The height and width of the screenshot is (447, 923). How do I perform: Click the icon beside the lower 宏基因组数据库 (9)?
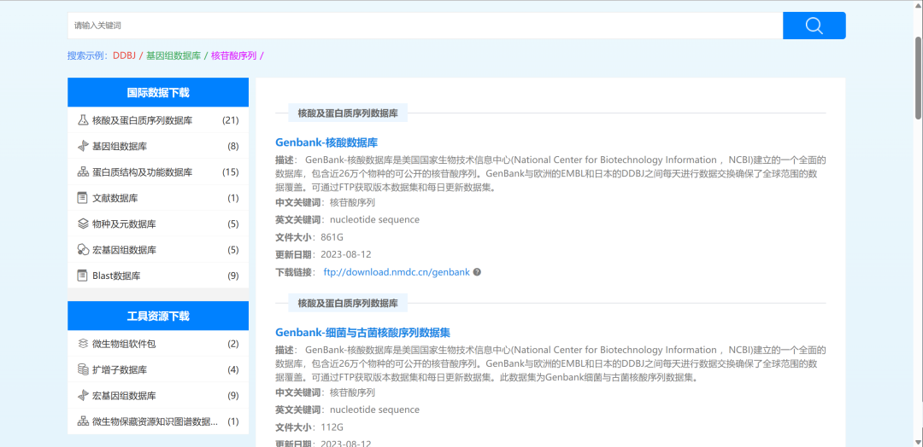click(x=83, y=395)
